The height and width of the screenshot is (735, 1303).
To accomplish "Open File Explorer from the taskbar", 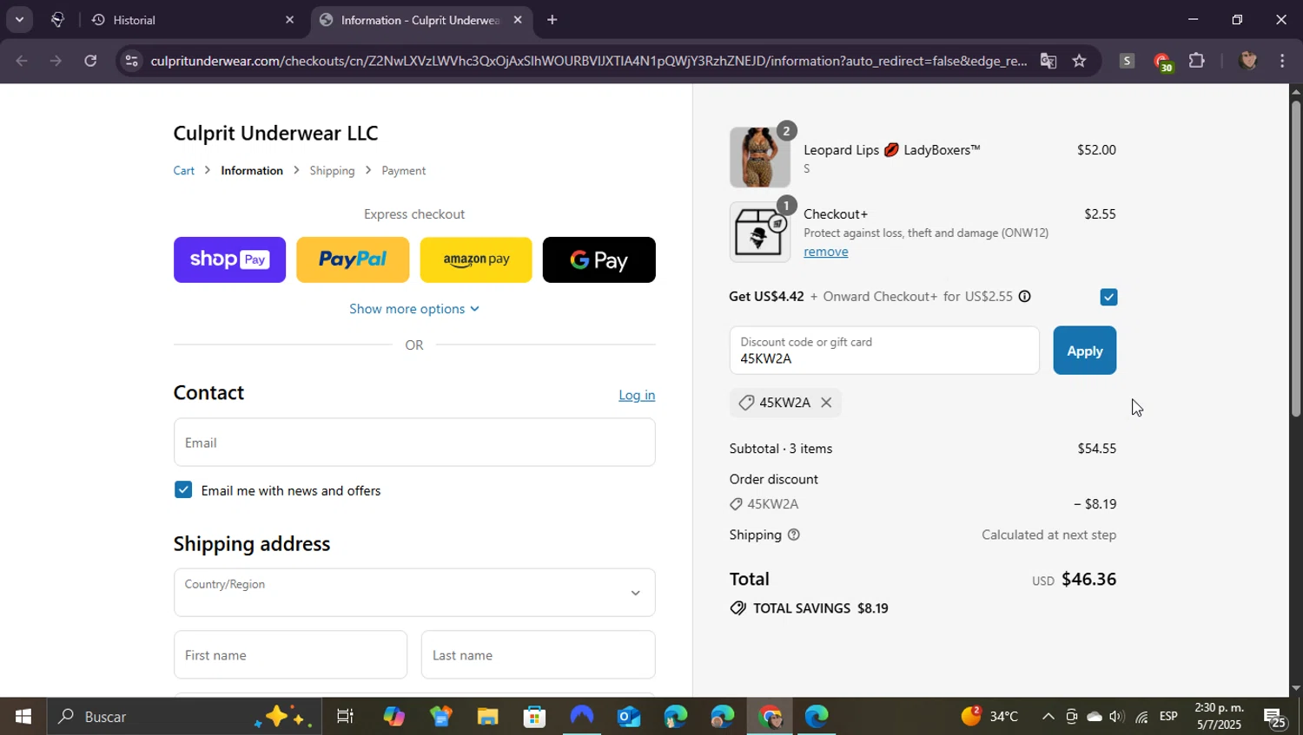I will click(487, 717).
